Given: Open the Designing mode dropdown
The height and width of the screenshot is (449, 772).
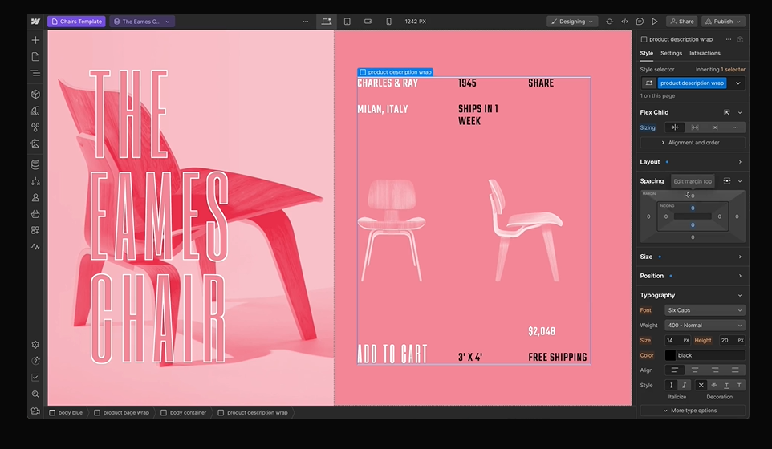Looking at the screenshot, I should 572,22.
